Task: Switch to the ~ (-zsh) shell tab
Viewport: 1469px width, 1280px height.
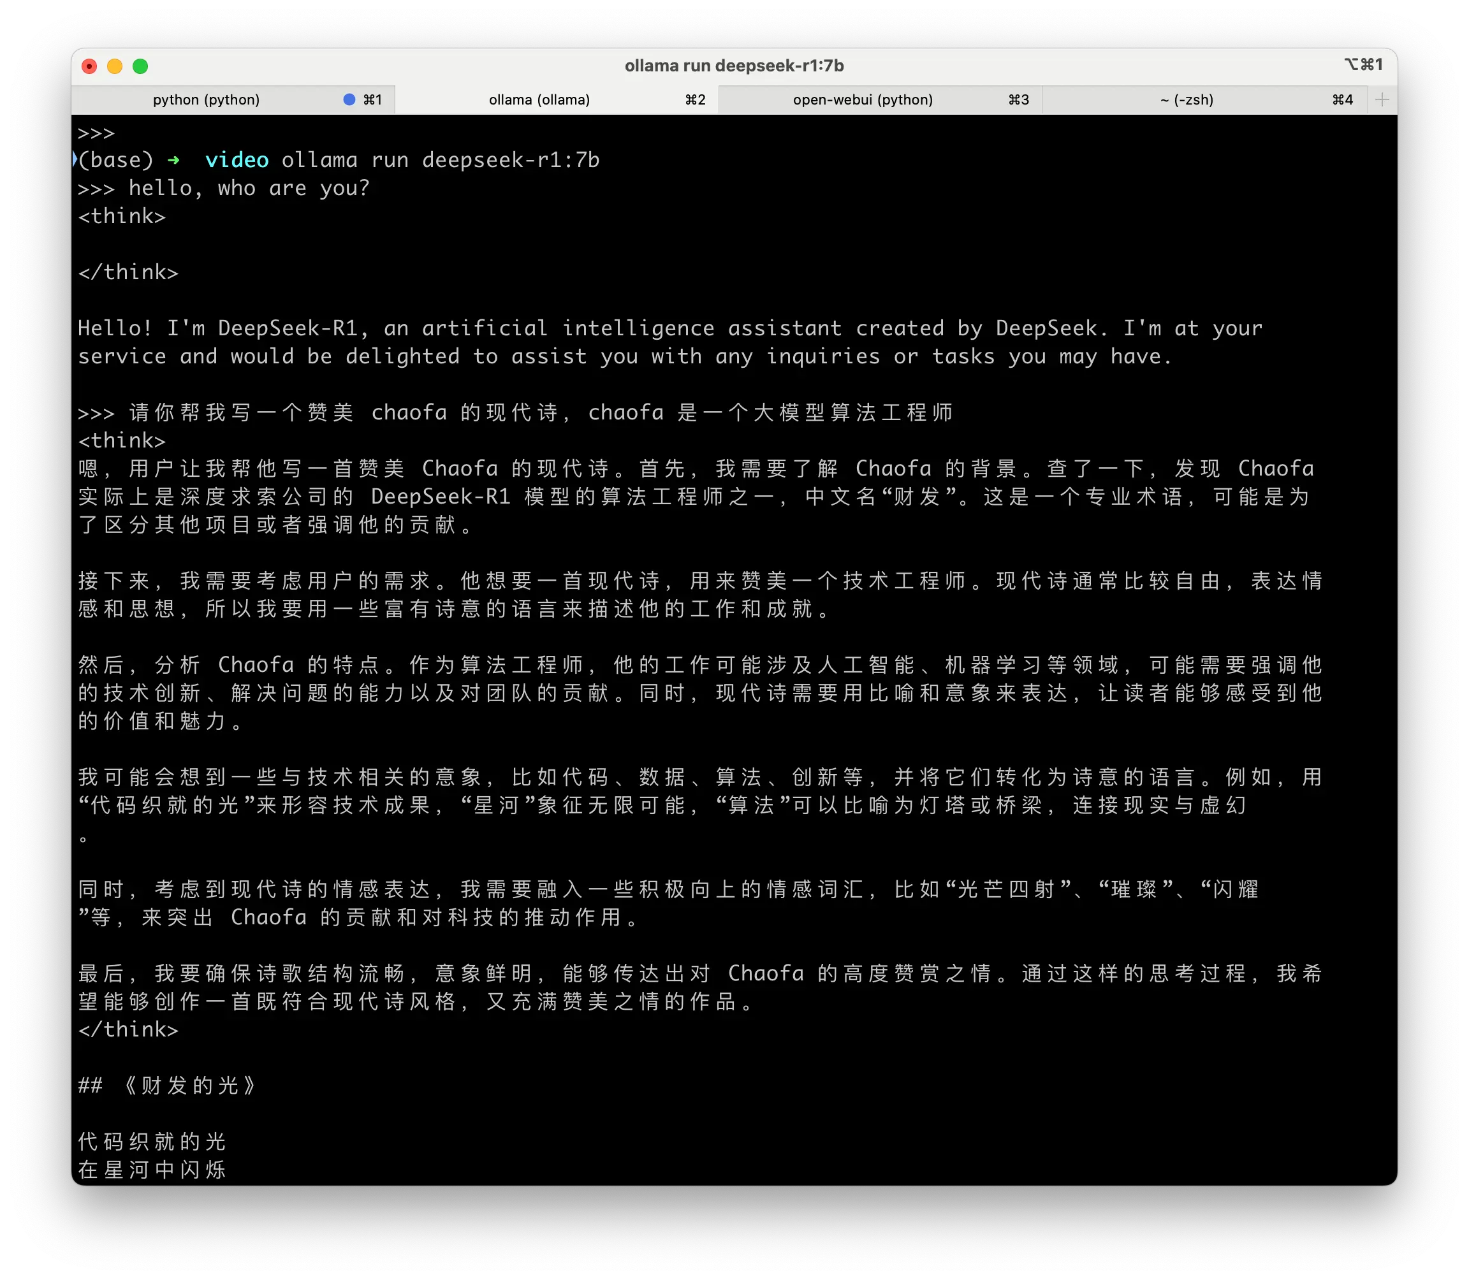Action: 1186,99
